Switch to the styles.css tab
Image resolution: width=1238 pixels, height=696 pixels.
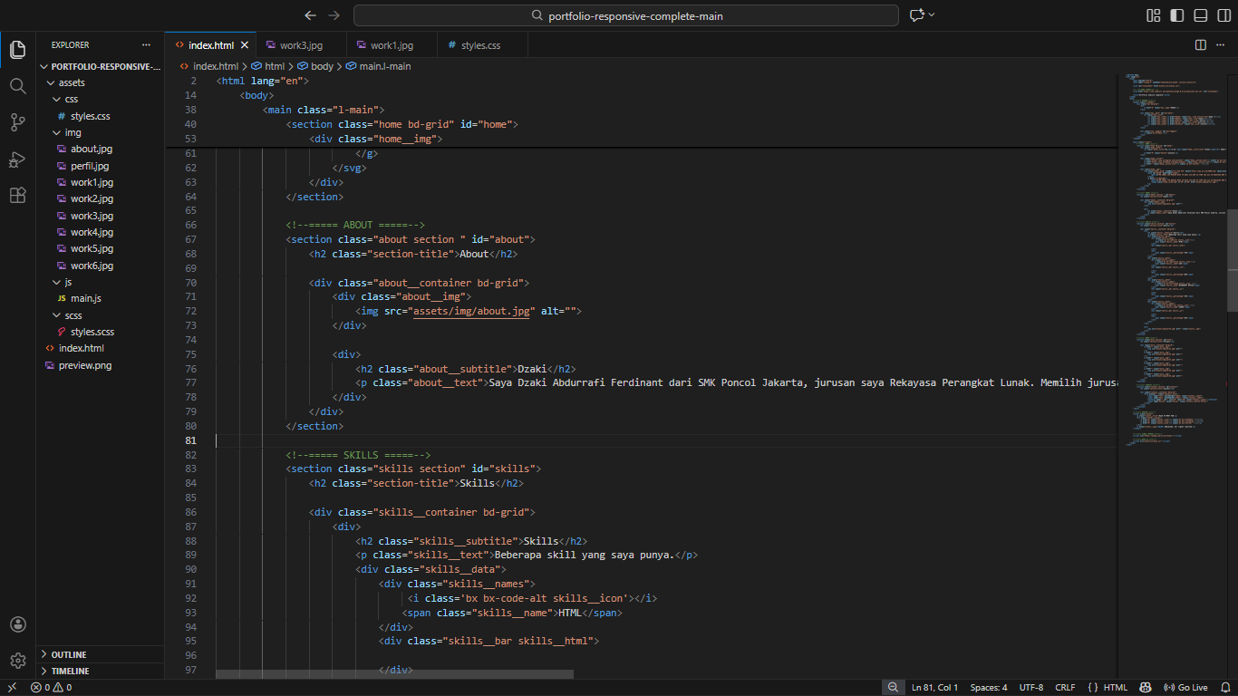click(x=480, y=44)
